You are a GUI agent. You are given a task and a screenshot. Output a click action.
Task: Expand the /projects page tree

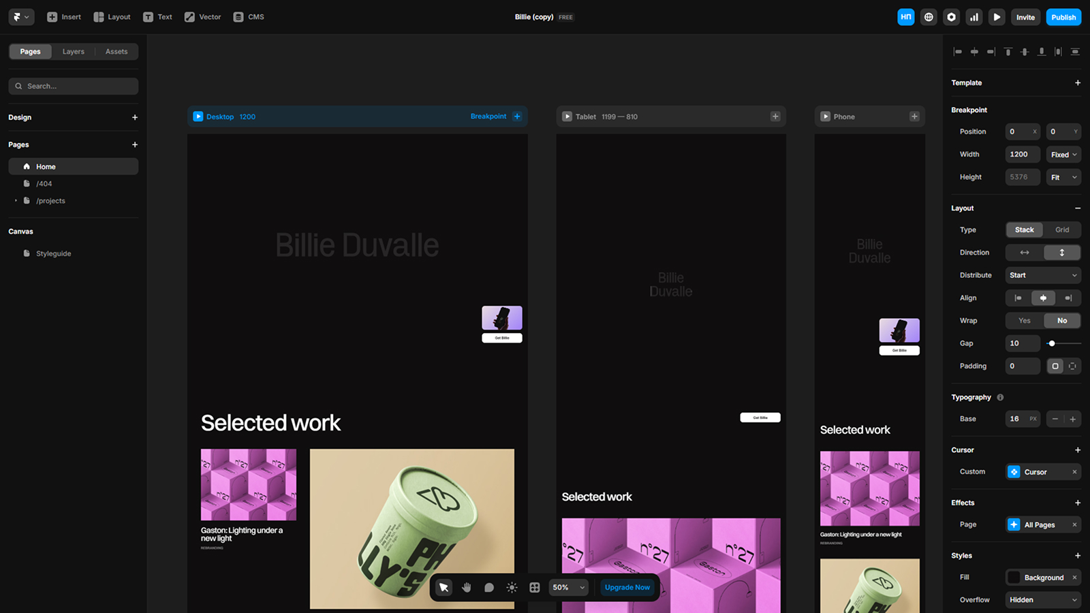point(16,200)
